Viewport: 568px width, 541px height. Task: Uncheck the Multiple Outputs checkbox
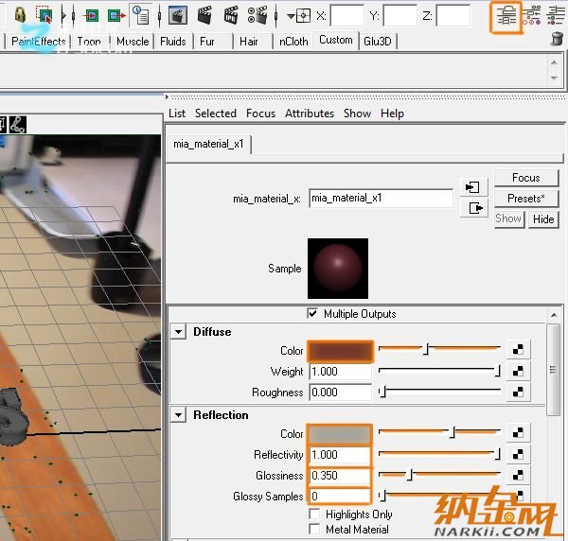(313, 314)
